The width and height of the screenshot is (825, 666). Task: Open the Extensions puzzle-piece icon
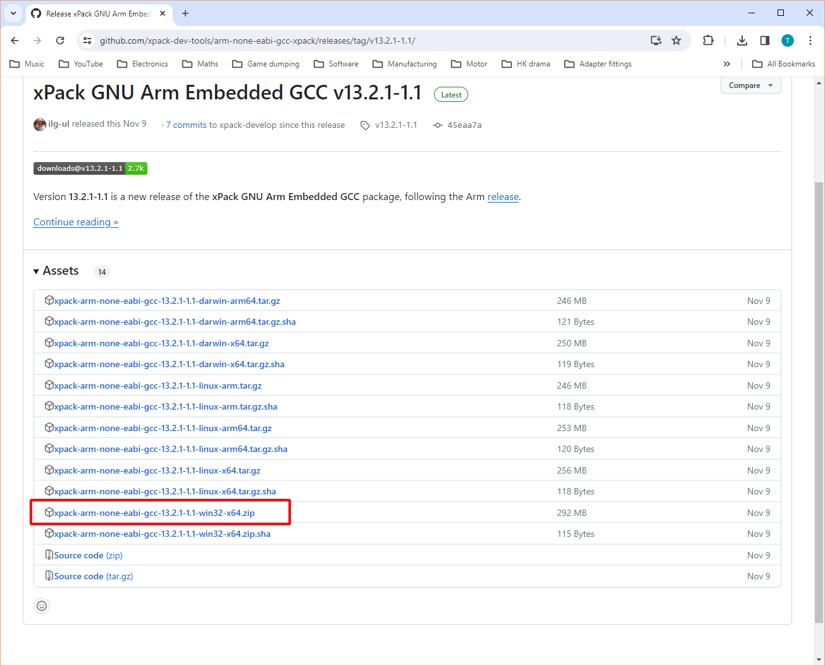pos(708,40)
